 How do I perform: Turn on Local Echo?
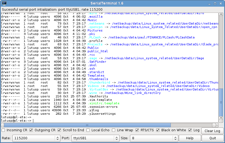point(88,130)
